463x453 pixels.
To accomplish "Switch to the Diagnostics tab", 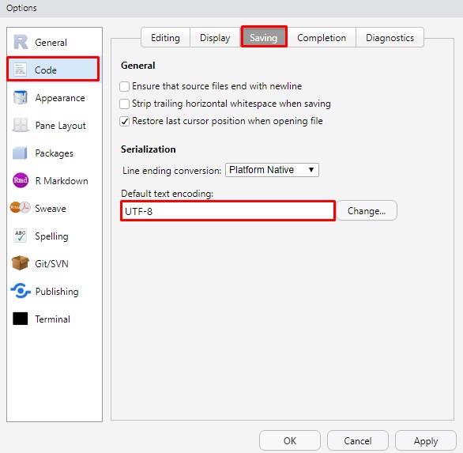I will point(390,37).
